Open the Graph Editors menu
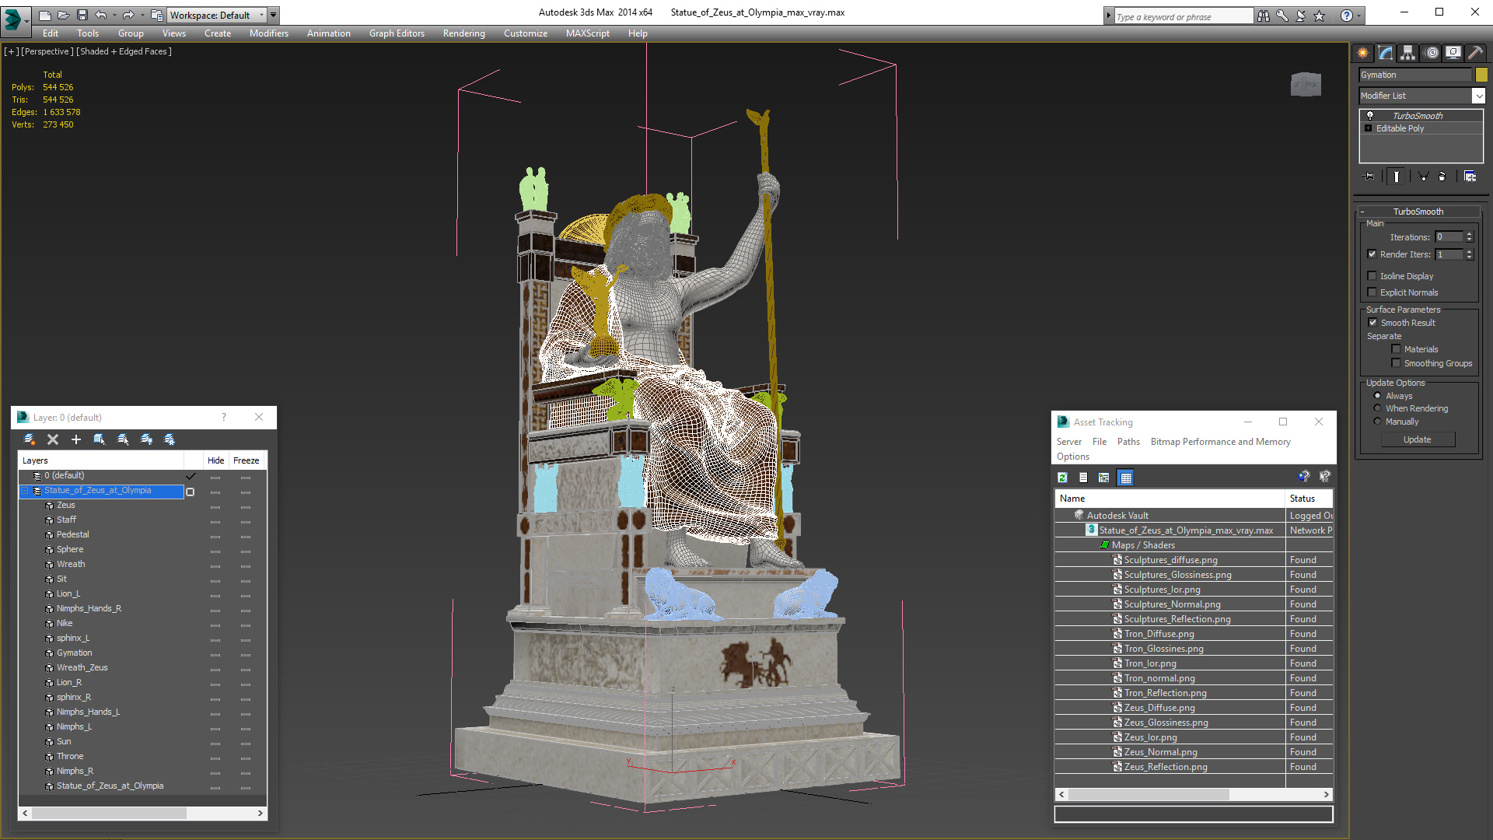The height and width of the screenshot is (840, 1493). (397, 33)
